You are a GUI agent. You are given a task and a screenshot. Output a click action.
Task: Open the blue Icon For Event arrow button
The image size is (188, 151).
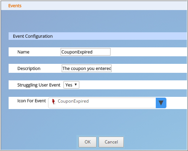pyautogui.click(x=161, y=103)
